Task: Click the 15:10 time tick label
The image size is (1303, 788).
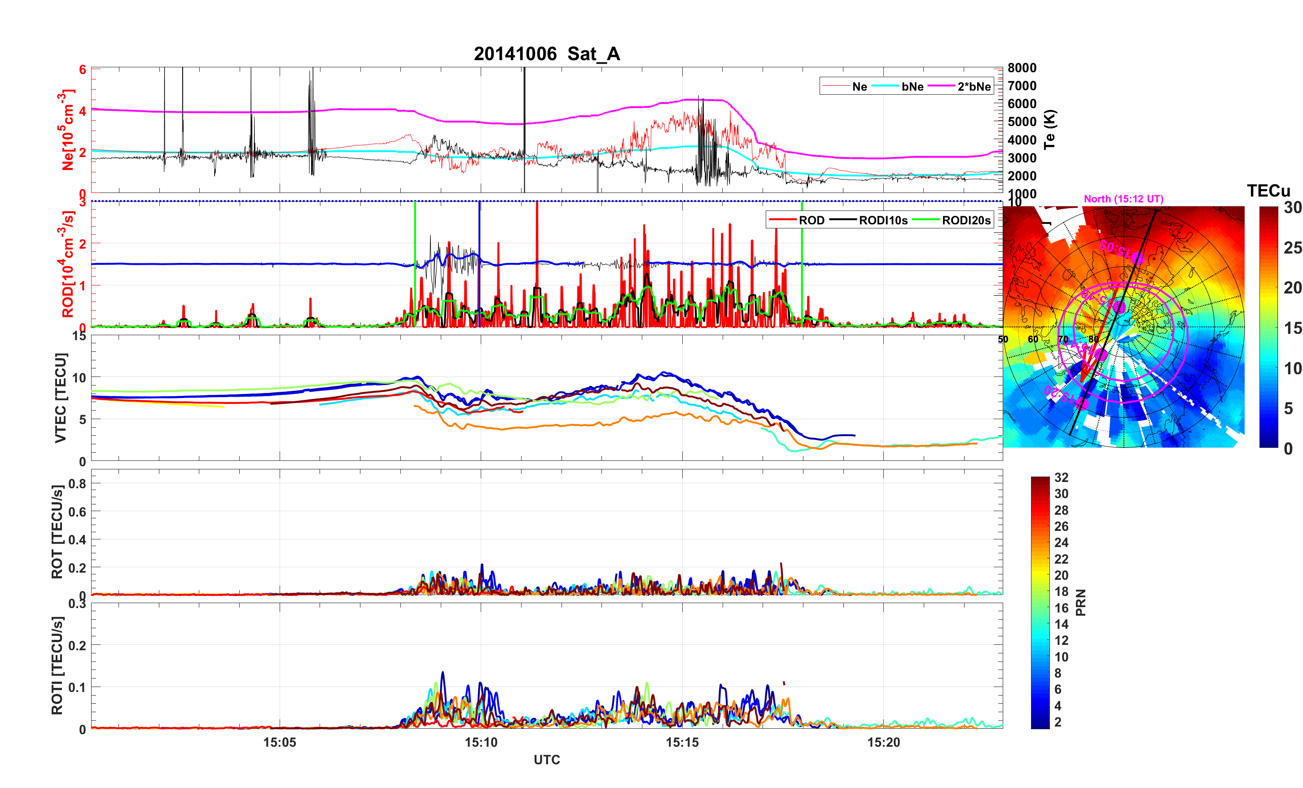Action: click(x=481, y=742)
